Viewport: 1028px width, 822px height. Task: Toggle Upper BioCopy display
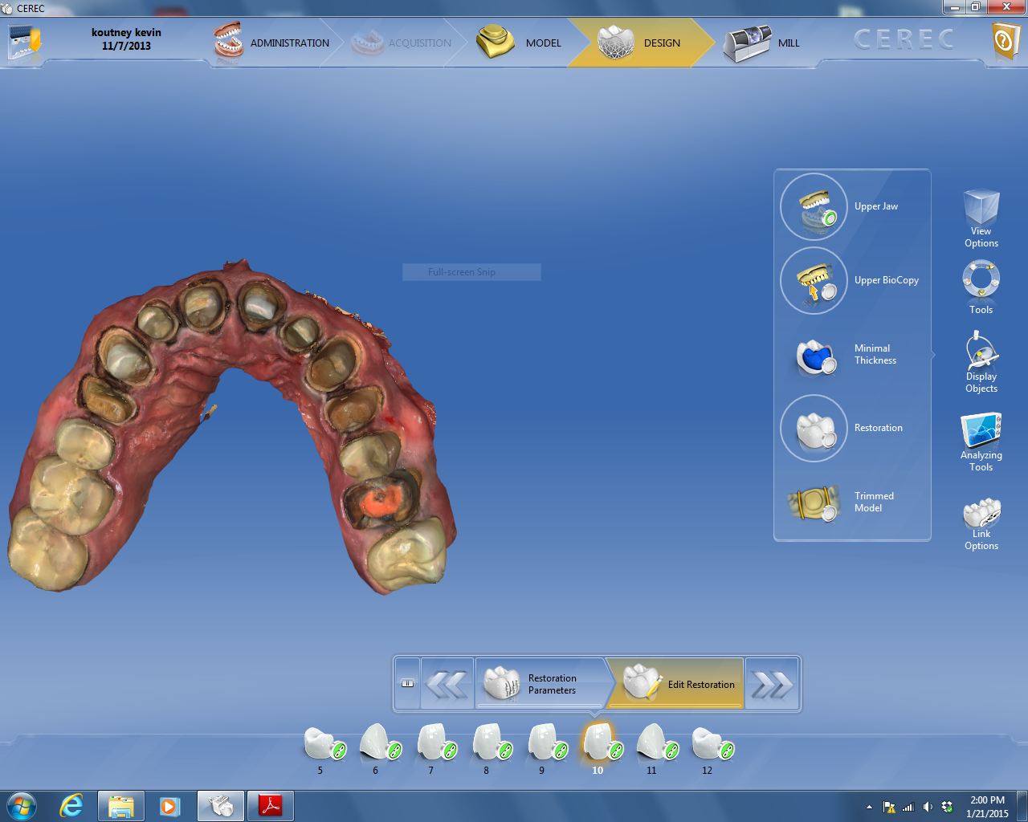pos(814,281)
